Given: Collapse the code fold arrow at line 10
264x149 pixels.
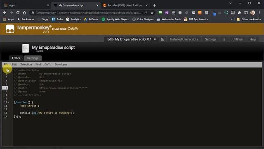Looking at the screenshot, I should pos(9,102).
